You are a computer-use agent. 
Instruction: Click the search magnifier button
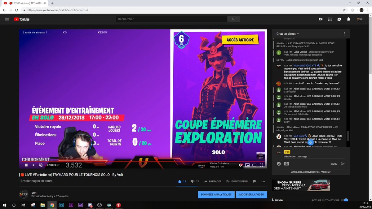pyautogui.click(x=233, y=19)
